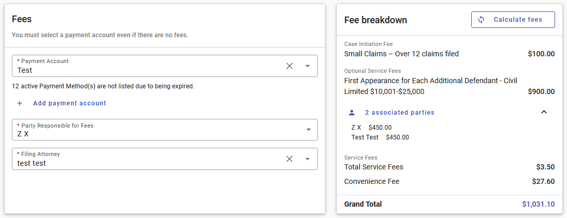This screenshot has width=567, height=218.
Task: Click the Party Responsible value 'Z X'
Action: 23,134
